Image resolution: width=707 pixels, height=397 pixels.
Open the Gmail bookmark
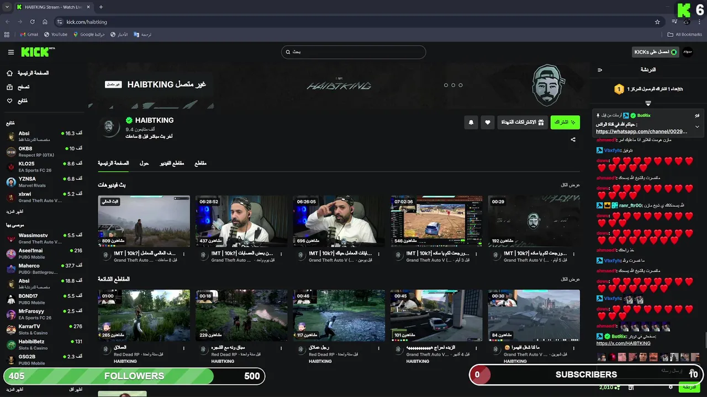(x=29, y=34)
